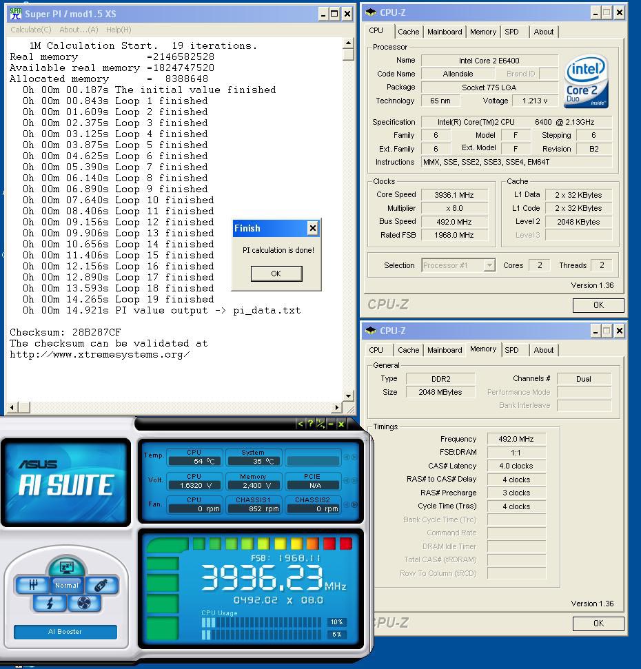This screenshot has width=641, height=669.
Task: Click the Intel Core 2 Duo logo
Action: point(587,81)
